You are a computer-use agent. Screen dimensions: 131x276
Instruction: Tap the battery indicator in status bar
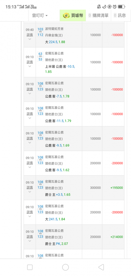(x=121, y=7)
